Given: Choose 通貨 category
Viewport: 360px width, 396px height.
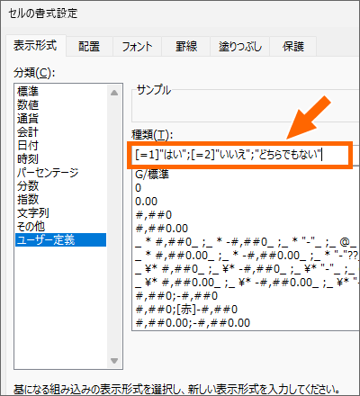Looking at the screenshot, I should coord(61,119).
